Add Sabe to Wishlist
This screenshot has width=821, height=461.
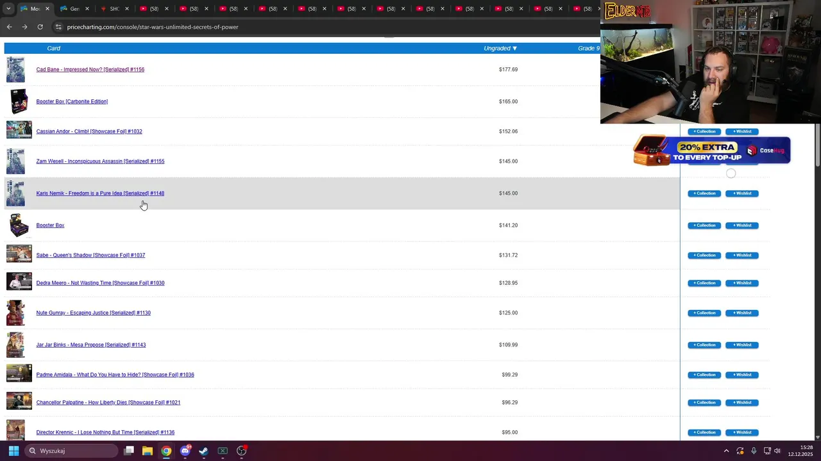(x=742, y=255)
